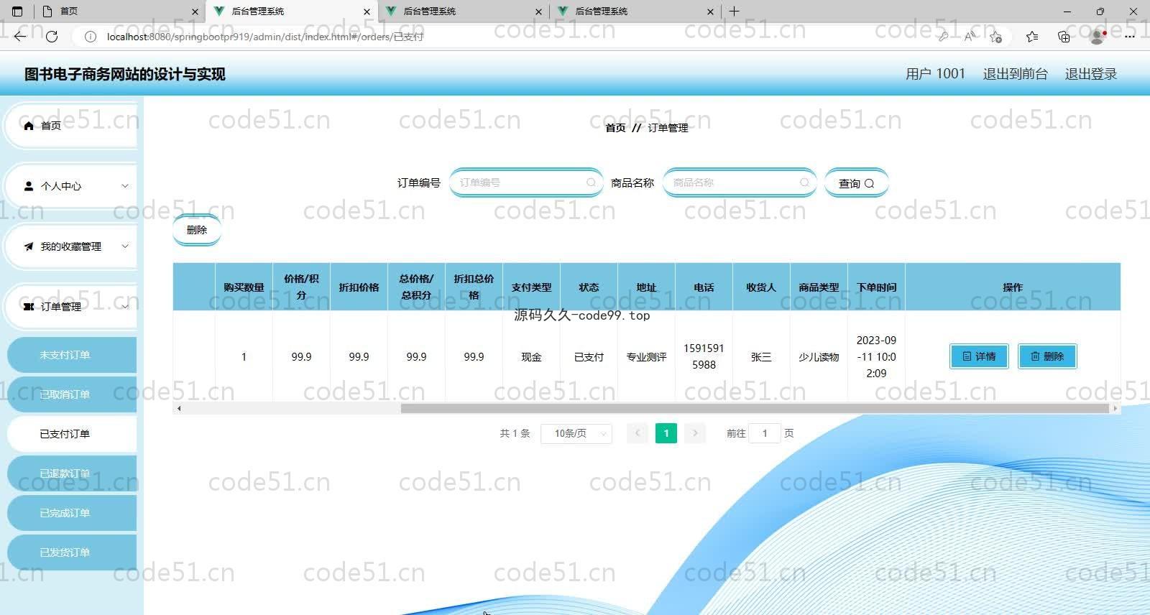The width and height of the screenshot is (1150, 615).
Task: Click the search icon inside 商品名称 field
Action: point(804,182)
